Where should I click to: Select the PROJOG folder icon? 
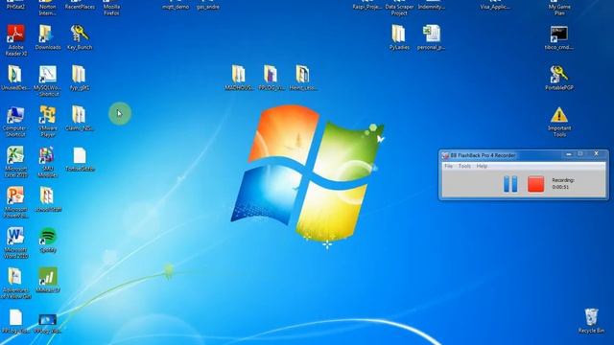(271, 75)
